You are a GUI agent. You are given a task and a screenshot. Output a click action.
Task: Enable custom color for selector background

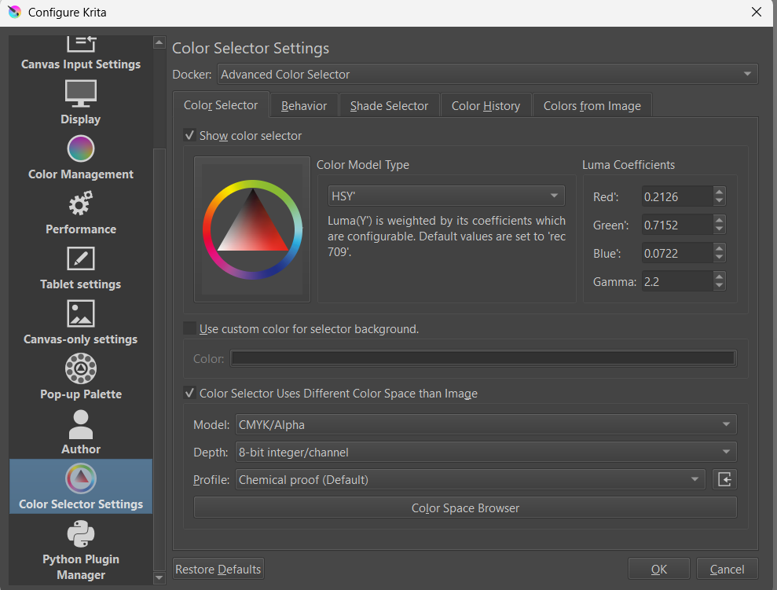point(189,328)
